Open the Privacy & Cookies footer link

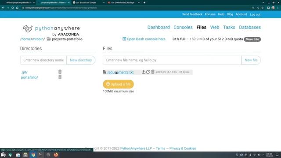click(x=183, y=148)
